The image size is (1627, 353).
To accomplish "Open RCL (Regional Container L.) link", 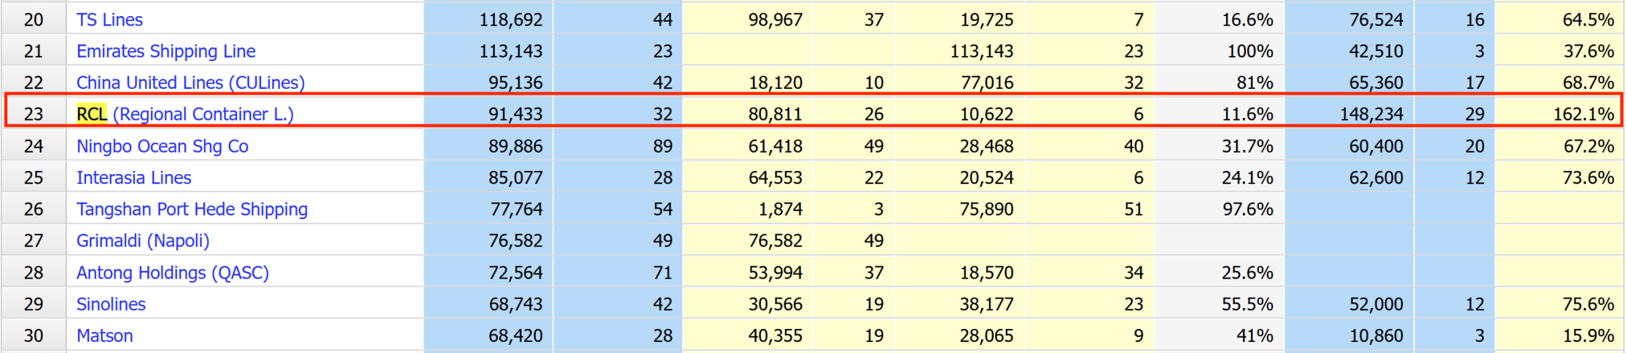I will tap(185, 114).
